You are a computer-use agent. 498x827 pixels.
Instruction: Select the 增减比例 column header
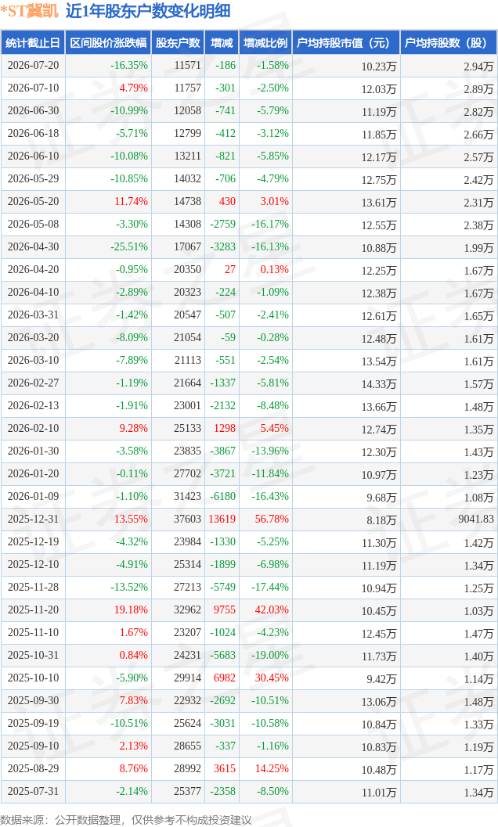(265, 43)
